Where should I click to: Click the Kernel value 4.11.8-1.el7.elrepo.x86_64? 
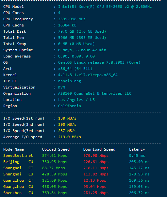[x=88, y=75]
